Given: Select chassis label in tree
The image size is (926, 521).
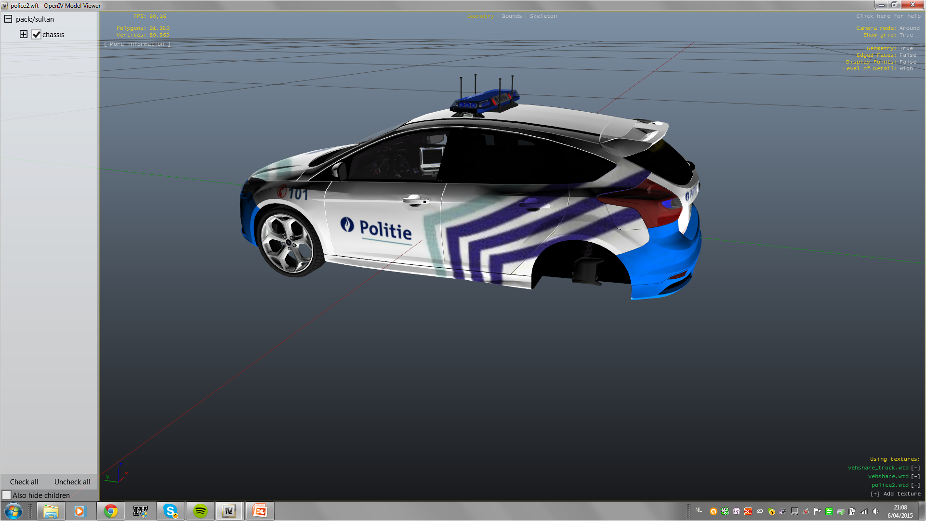Looking at the screenshot, I should pos(53,35).
